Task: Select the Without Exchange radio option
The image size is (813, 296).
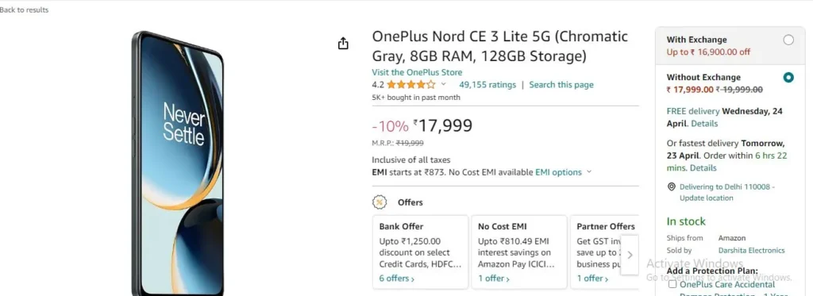Action: pyautogui.click(x=788, y=78)
